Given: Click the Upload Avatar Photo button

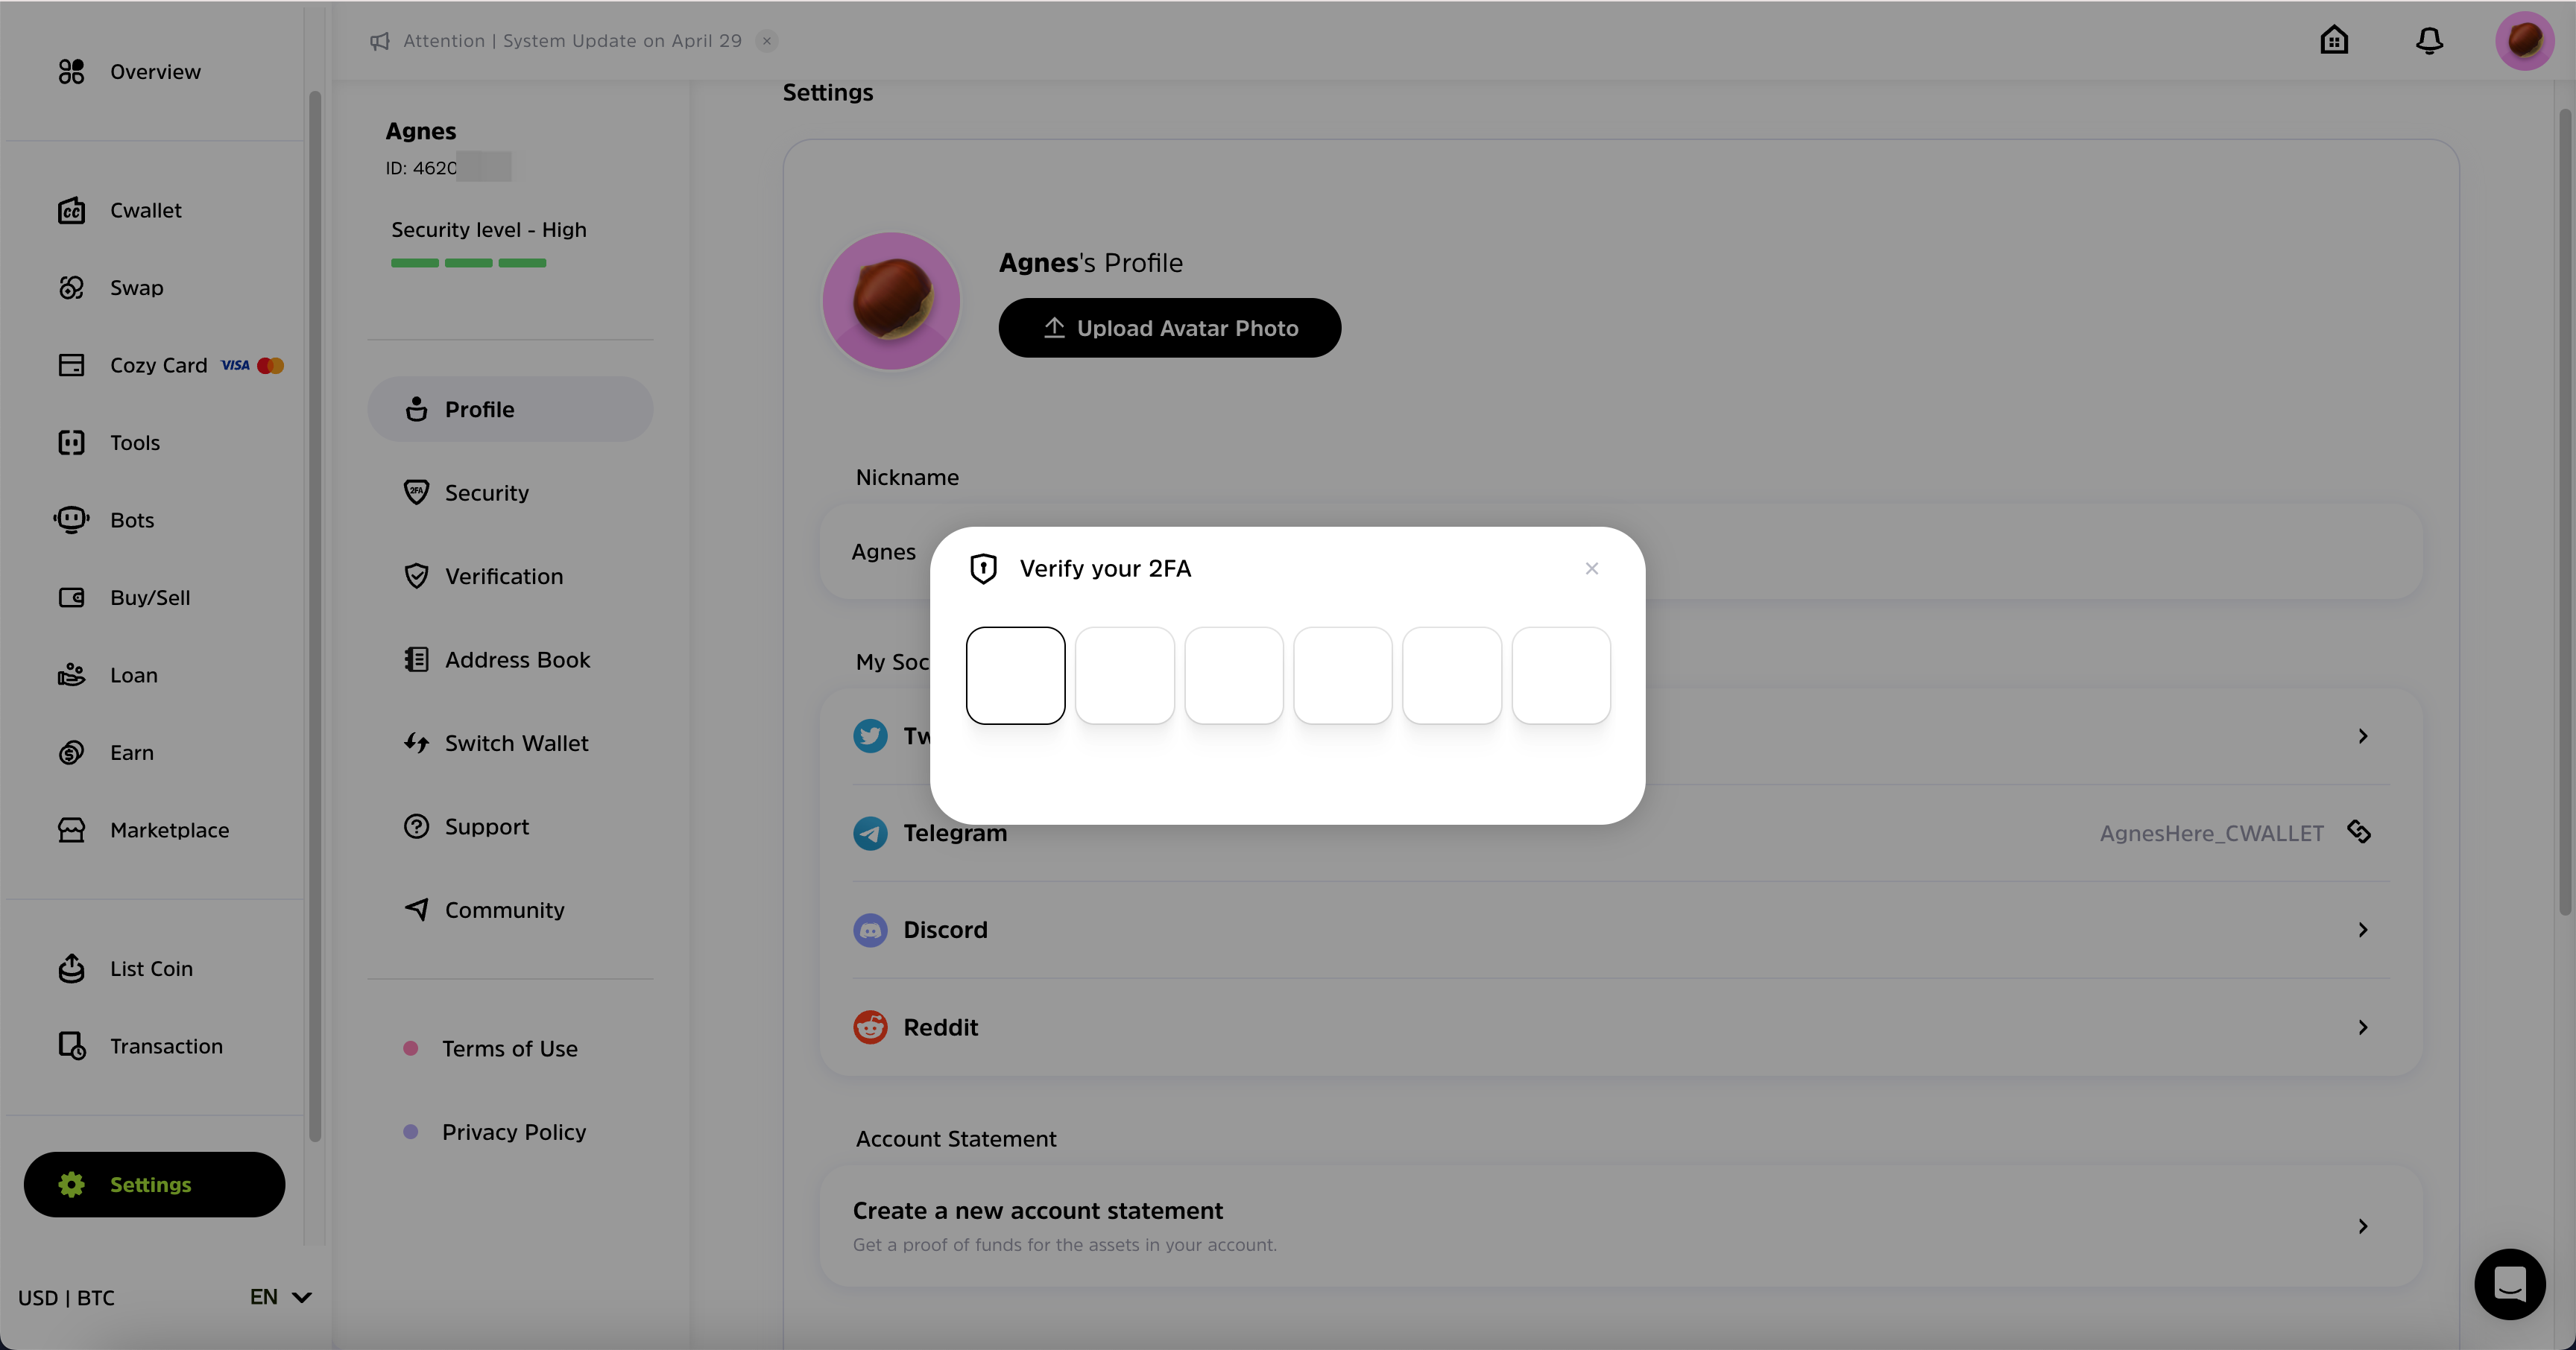Looking at the screenshot, I should click(x=1169, y=328).
